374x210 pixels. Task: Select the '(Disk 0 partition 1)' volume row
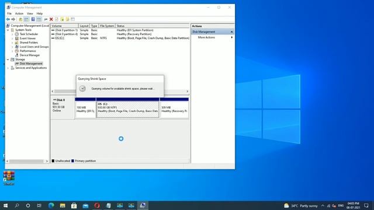tap(120, 30)
